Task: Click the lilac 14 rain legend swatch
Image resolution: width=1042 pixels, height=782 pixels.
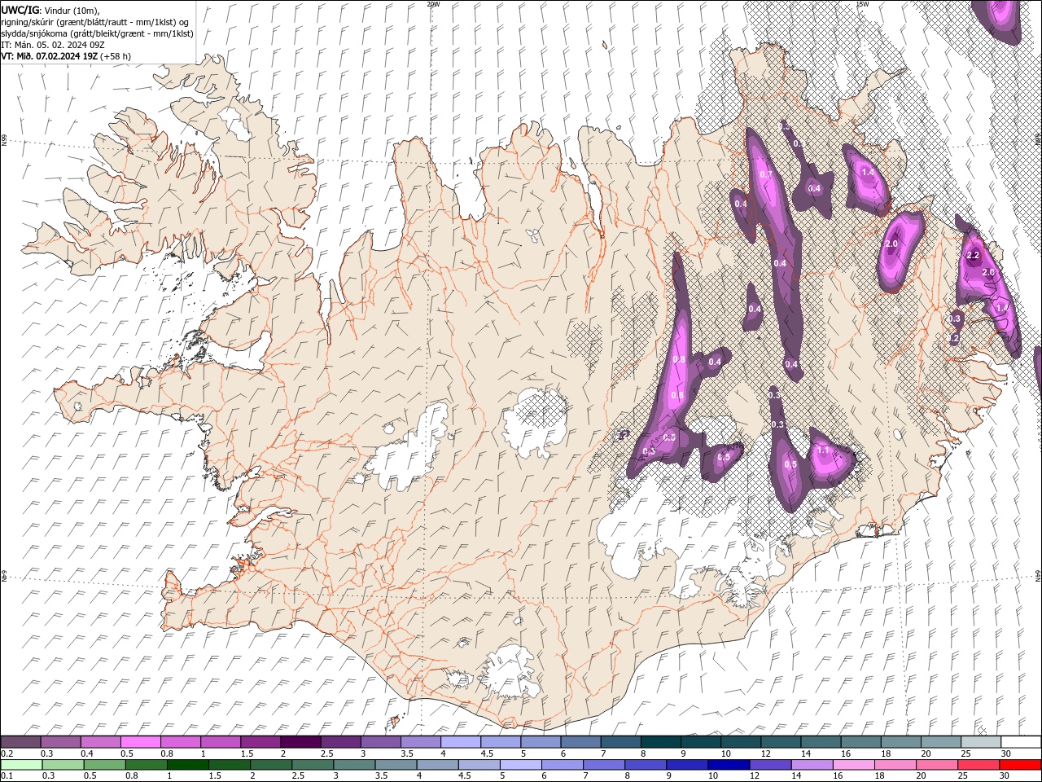Action: (x=812, y=765)
